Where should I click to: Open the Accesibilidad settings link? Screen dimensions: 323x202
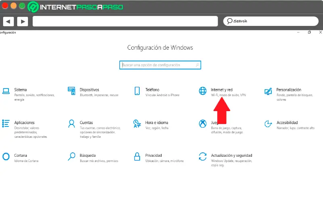tap(287, 122)
